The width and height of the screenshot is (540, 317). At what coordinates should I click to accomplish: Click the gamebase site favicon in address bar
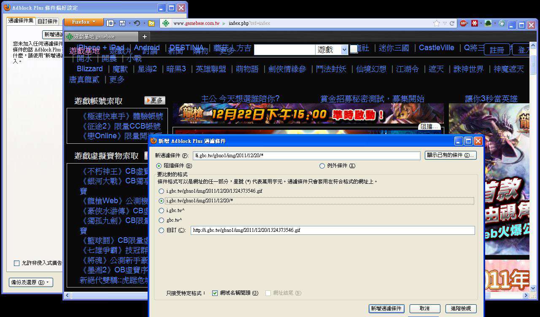tap(166, 23)
